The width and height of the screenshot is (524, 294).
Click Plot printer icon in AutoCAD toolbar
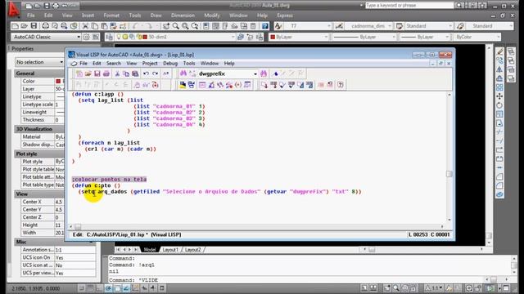click(46, 26)
